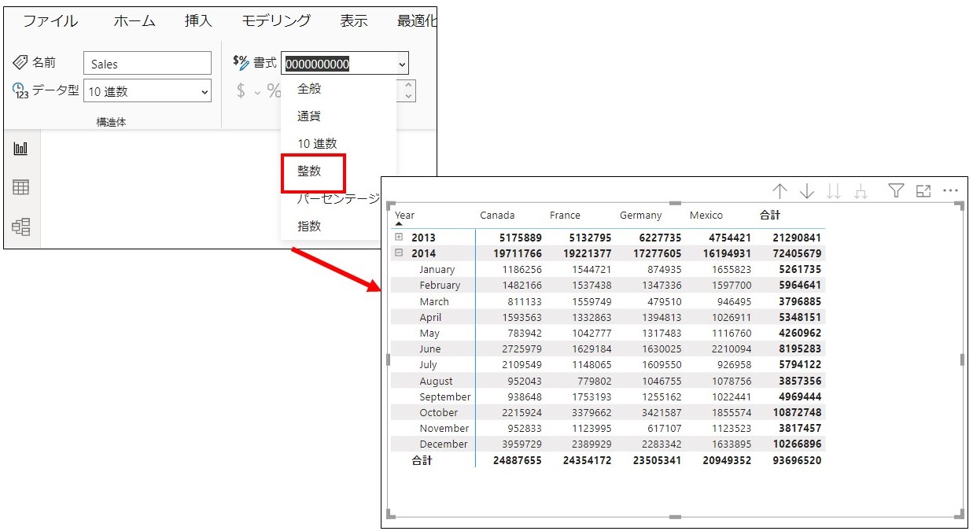Open the visual's More options ellipsis
Viewport: 973px width, 531px height.
point(950,190)
